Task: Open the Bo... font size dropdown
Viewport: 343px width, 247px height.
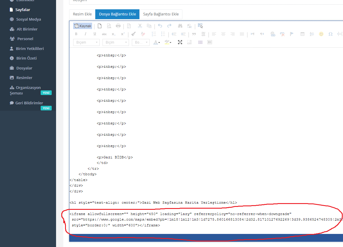Action: point(141,42)
